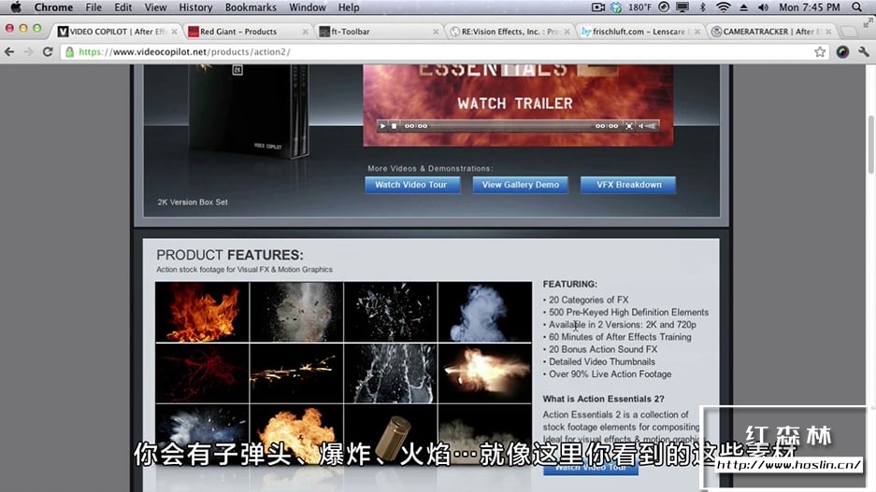Open the Edit menu
This screenshot has height=492, width=876.
click(x=122, y=7)
